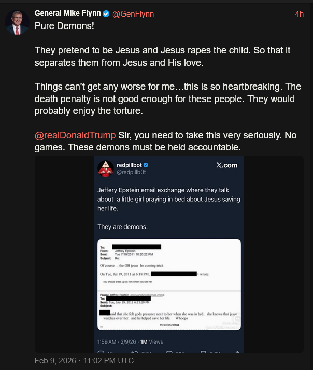Click the redpillbot avatar in embedded post
Image resolution: width=313 pixels, height=370 pixels.
tap(106, 168)
